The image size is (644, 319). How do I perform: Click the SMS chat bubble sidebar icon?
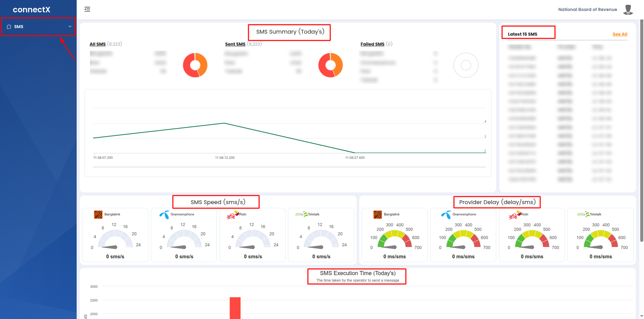pos(9,27)
